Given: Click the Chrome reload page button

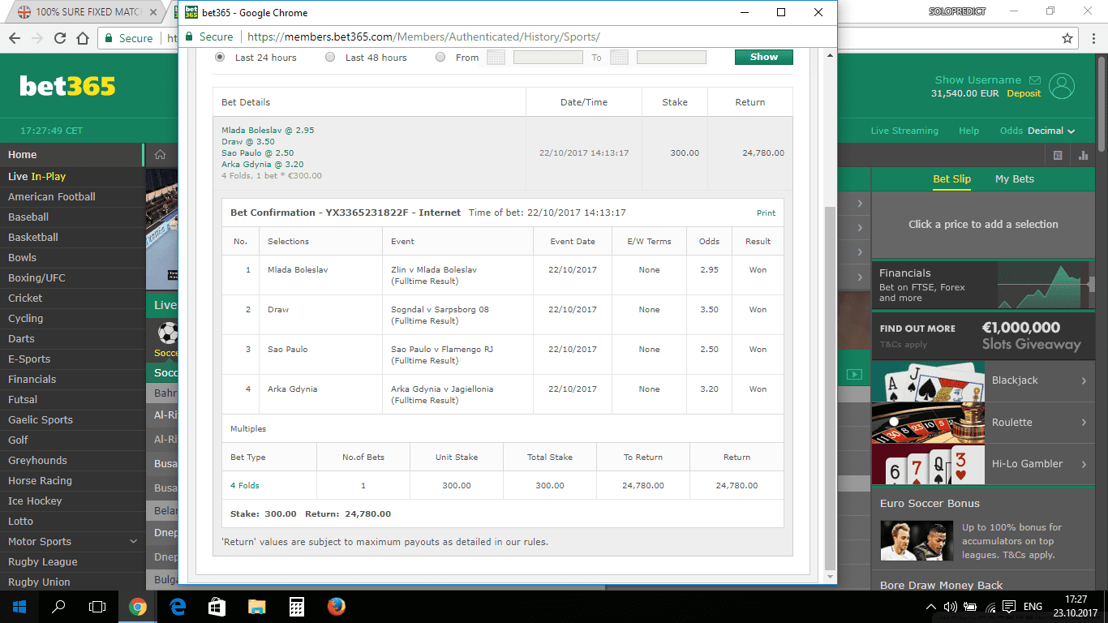Looking at the screenshot, I should click(59, 38).
